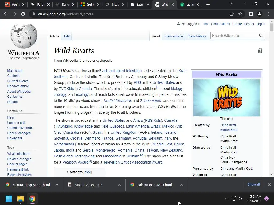This screenshot has width=274, height=205.
Task: Show hidden system tray icons
Action: (x=226, y=199)
